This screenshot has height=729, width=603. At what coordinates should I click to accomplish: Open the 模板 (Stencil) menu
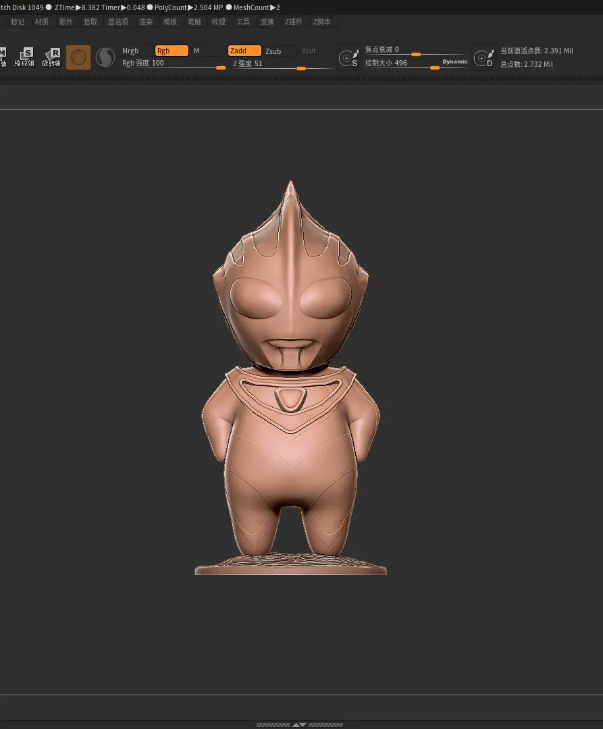coord(170,22)
